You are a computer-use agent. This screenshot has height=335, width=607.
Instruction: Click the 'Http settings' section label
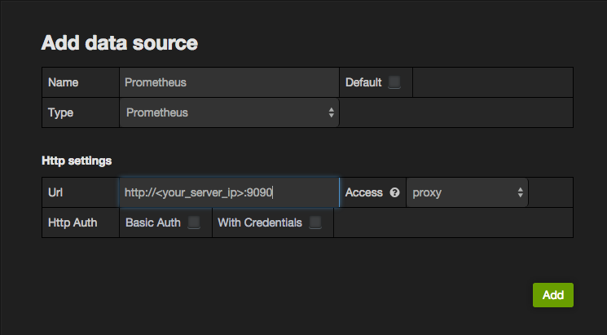click(77, 161)
